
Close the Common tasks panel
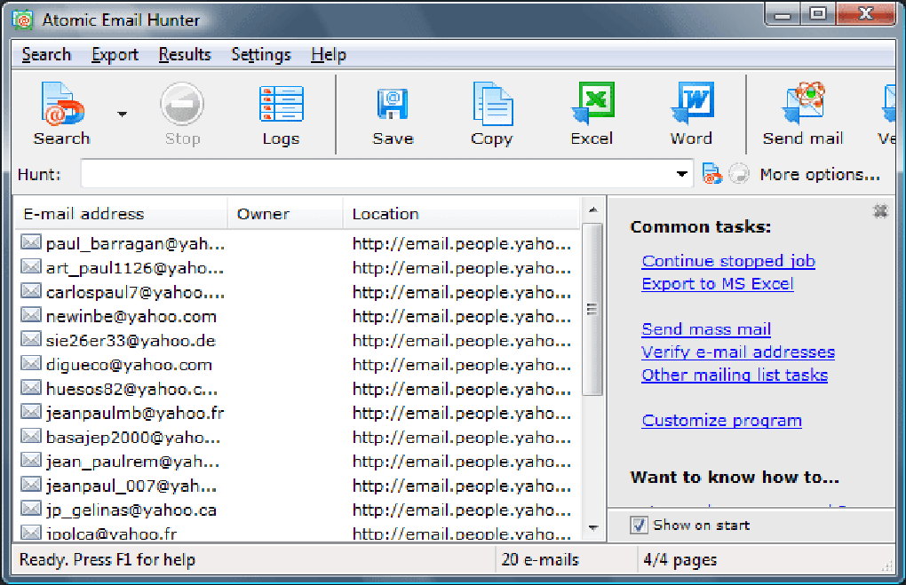click(x=880, y=211)
